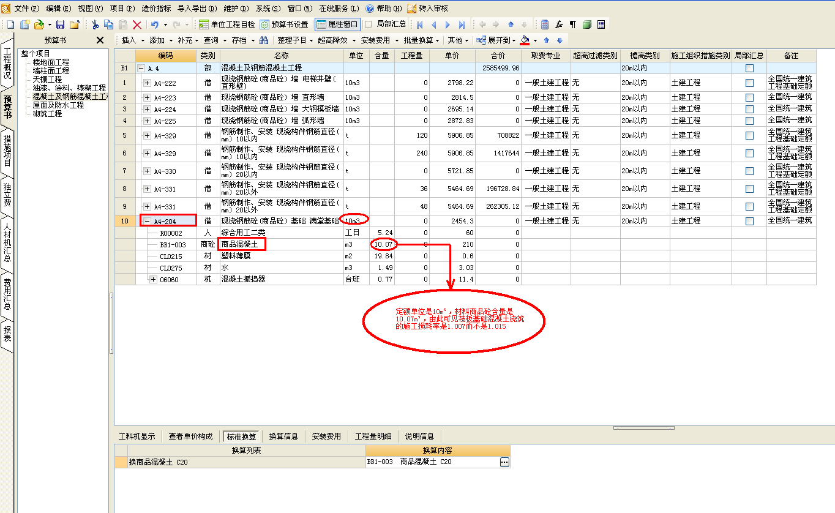Close the 预算书 side panel

point(100,40)
